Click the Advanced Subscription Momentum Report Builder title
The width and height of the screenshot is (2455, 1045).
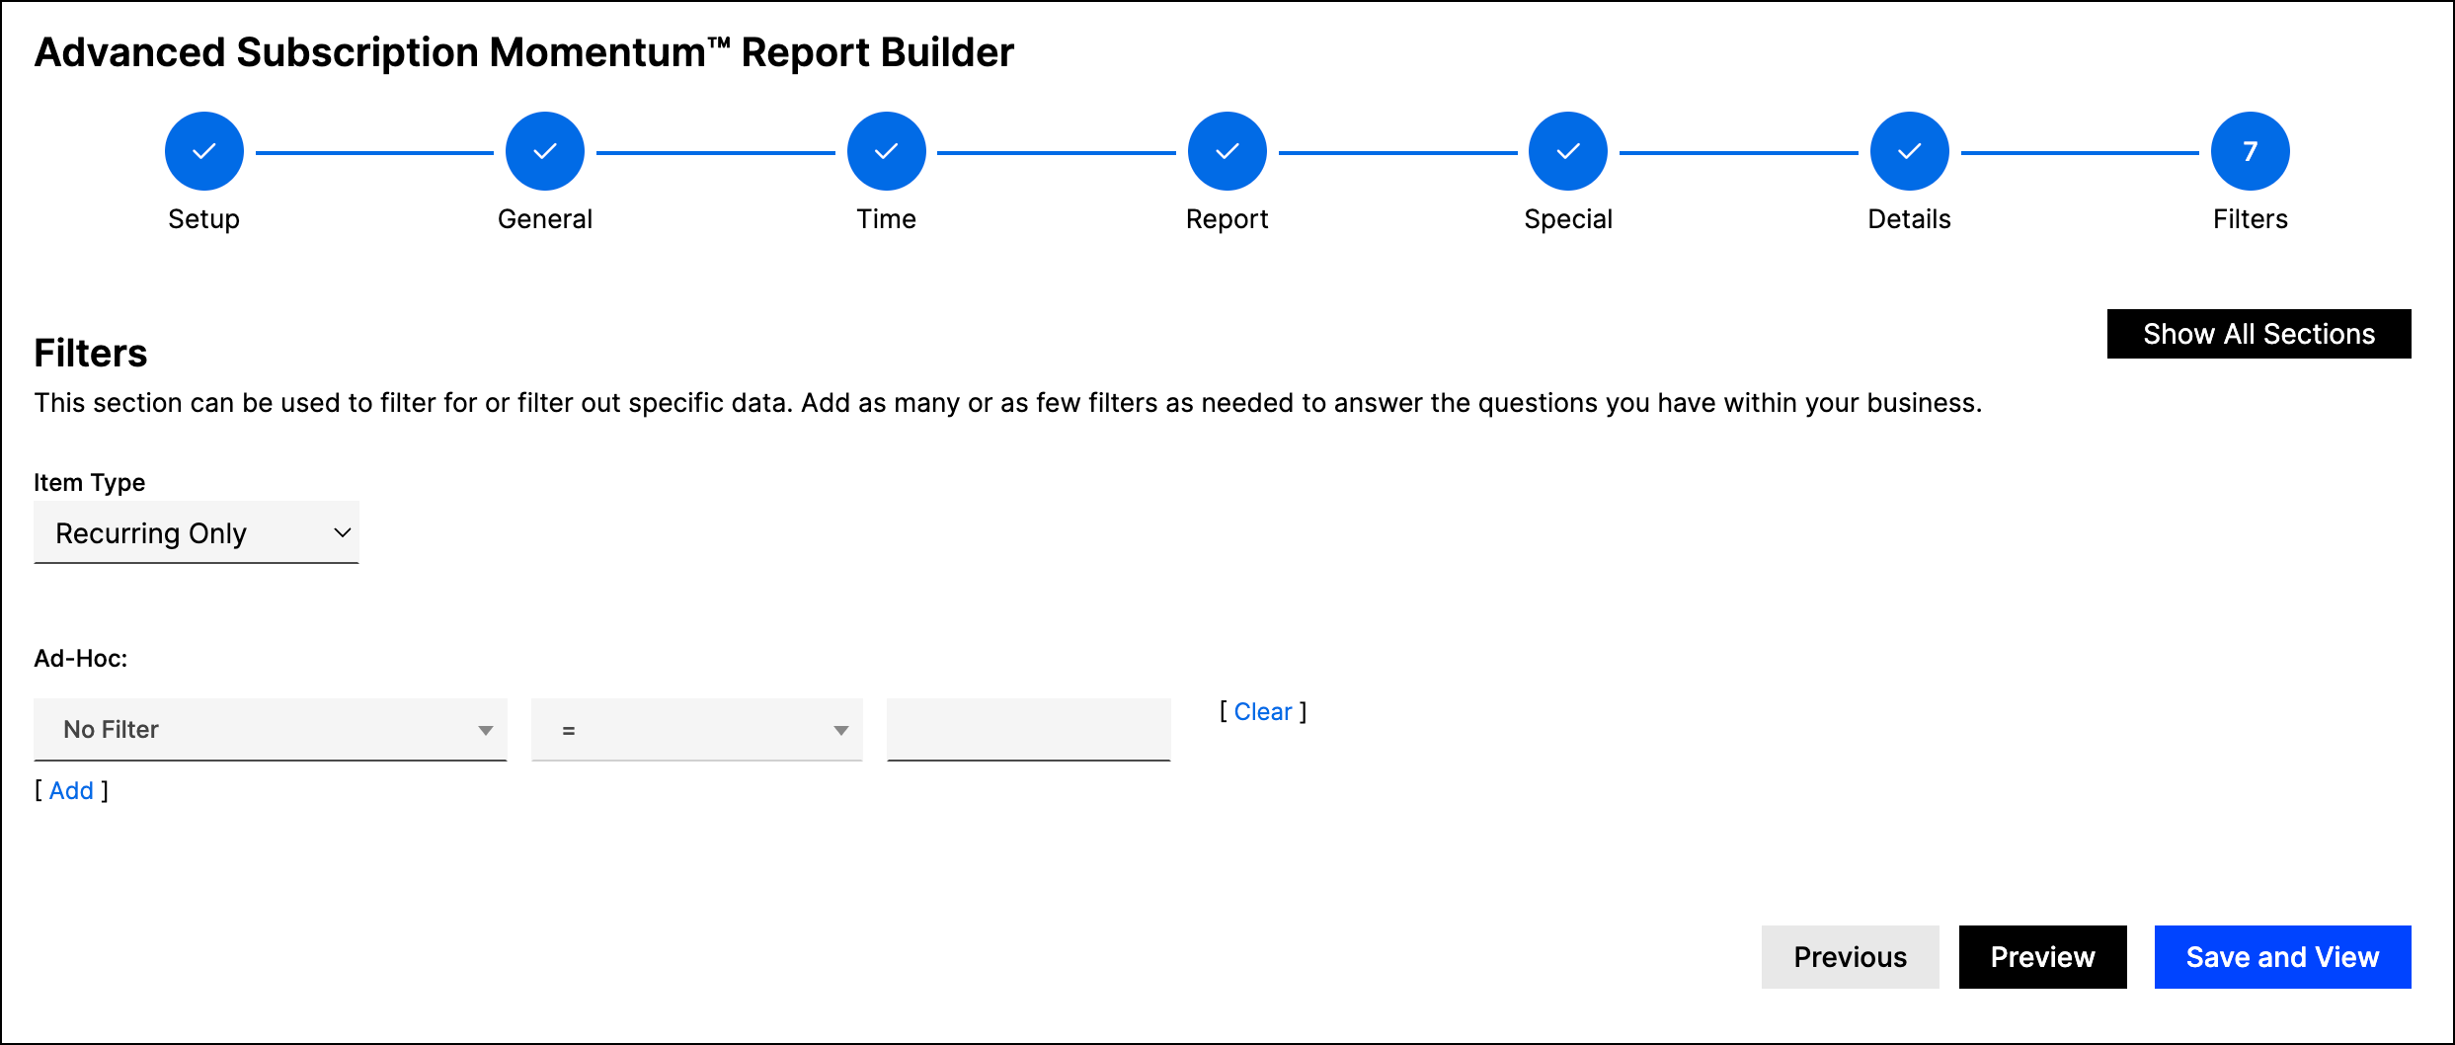coord(524,52)
